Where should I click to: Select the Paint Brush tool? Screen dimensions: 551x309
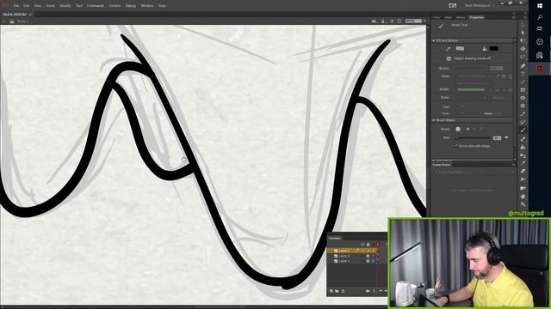tap(523, 122)
